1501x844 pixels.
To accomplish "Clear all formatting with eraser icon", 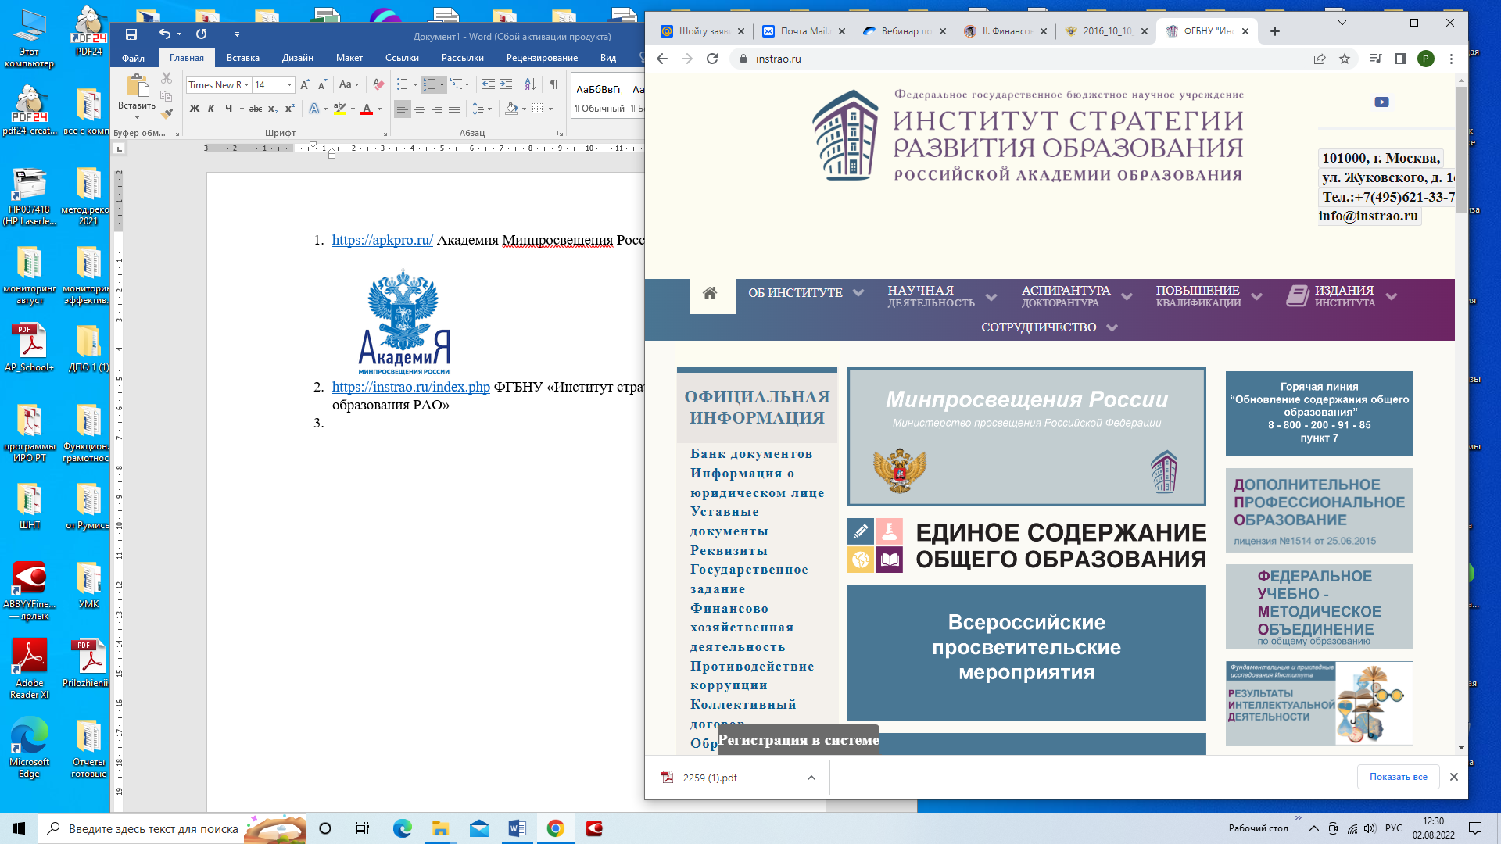I will pos(378,84).
